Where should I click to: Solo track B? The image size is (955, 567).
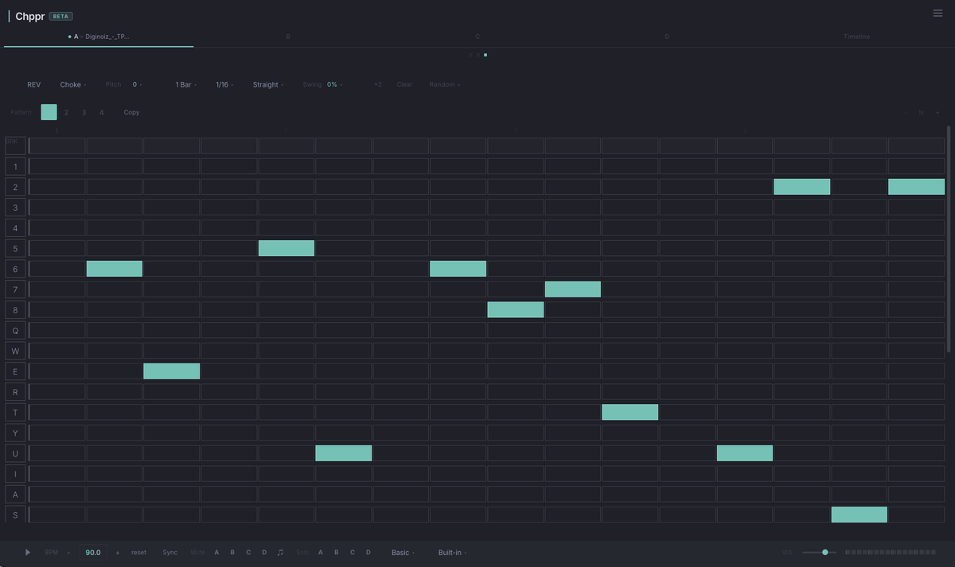click(336, 552)
